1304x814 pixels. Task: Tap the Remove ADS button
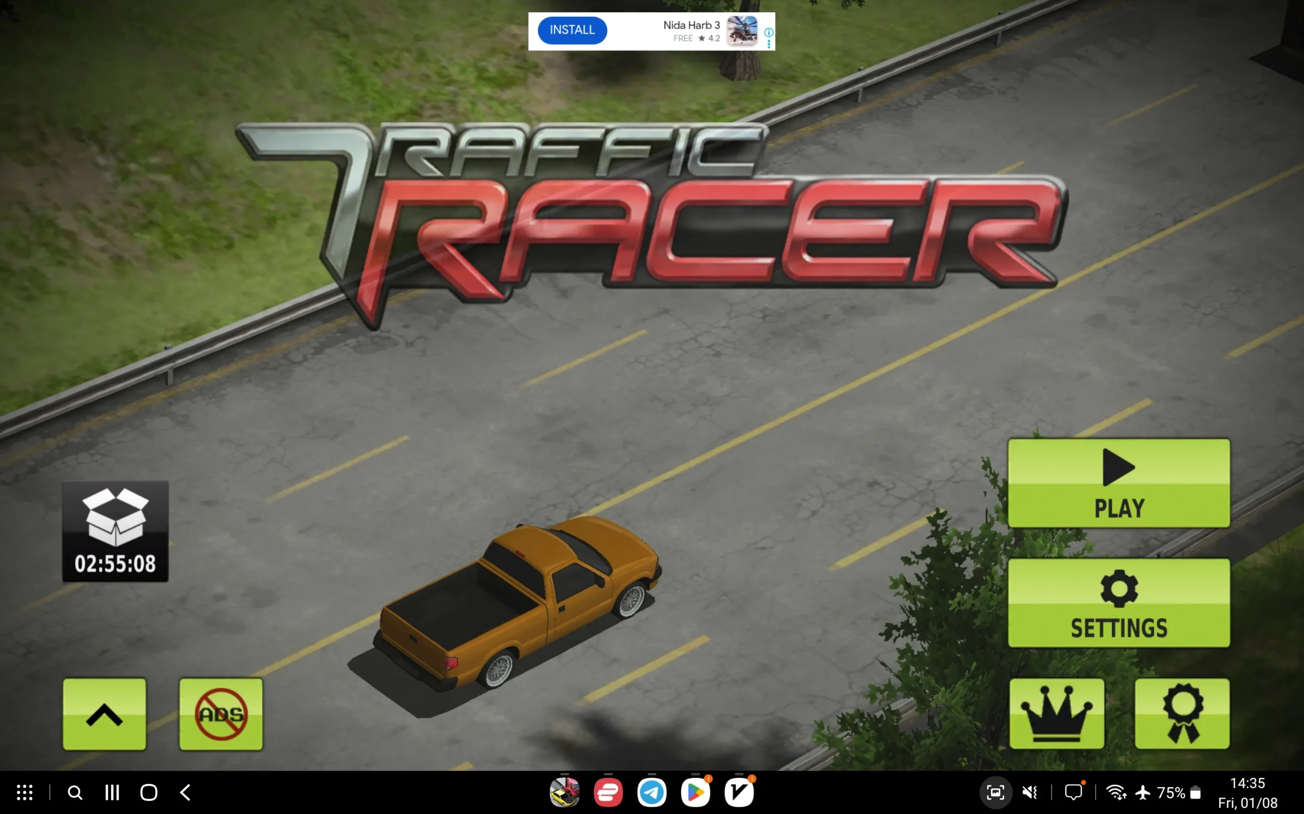221,714
